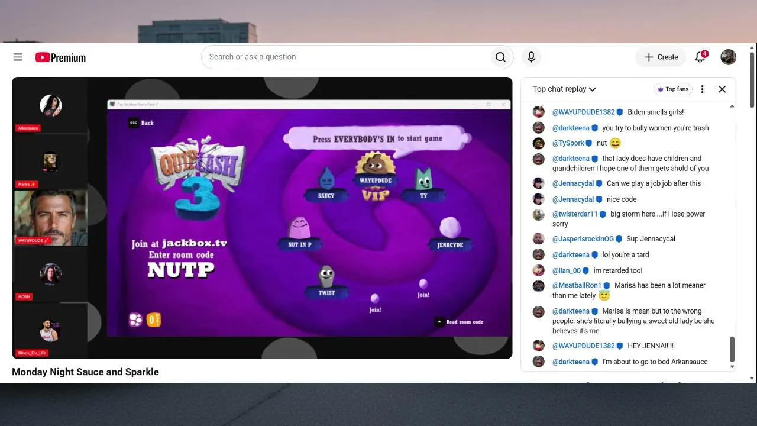
Task: Open @darkteena on the going to bed message
Action: (x=571, y=362)
